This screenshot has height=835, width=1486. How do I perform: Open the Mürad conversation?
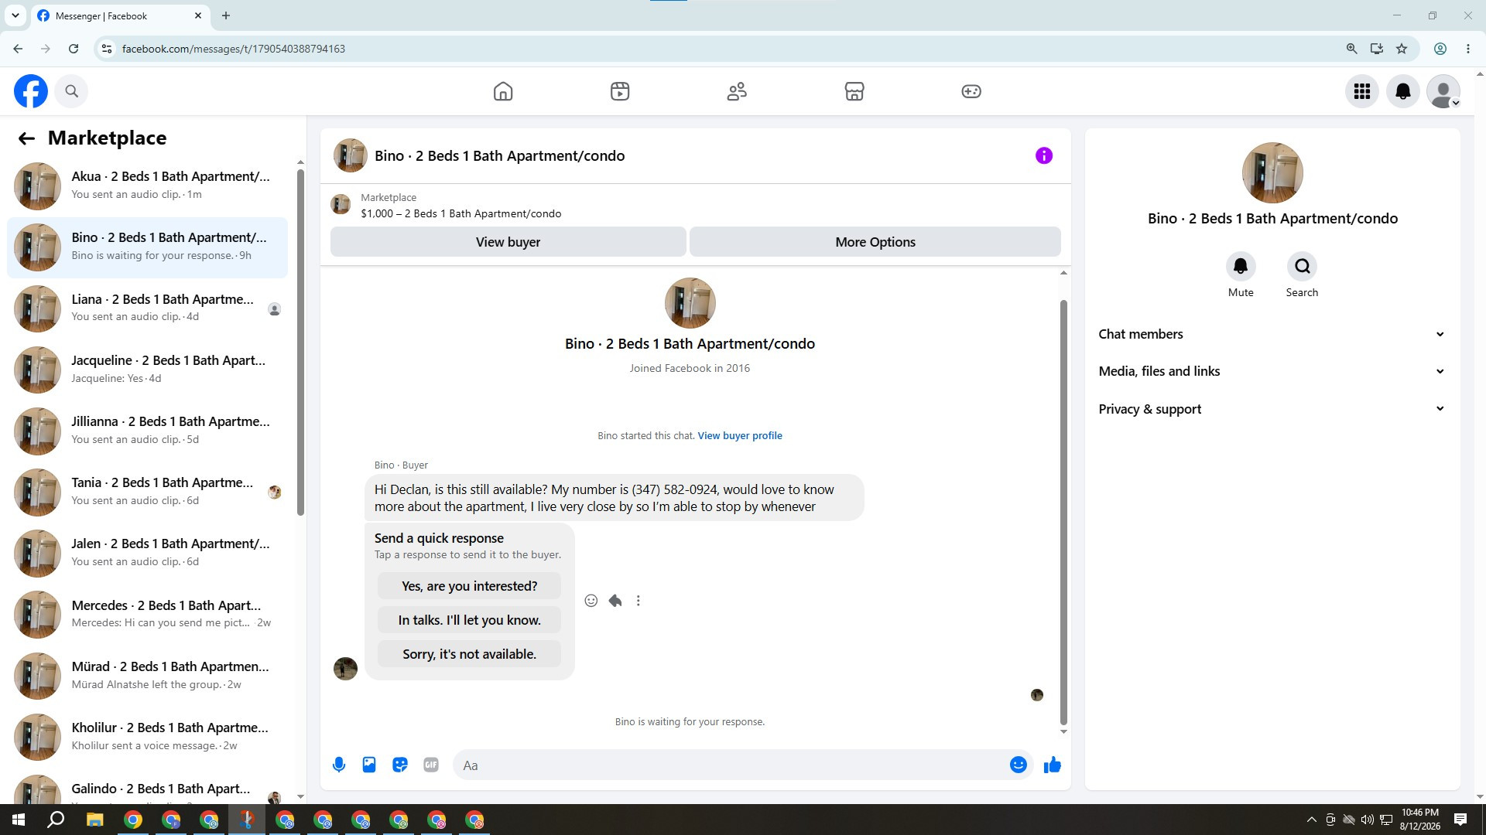147,676
